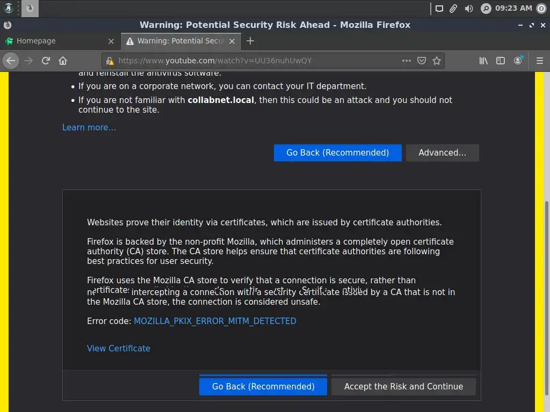Save page to Pocket
The width and height of the screenshot is (550, 412).
(x=422, y=61)
